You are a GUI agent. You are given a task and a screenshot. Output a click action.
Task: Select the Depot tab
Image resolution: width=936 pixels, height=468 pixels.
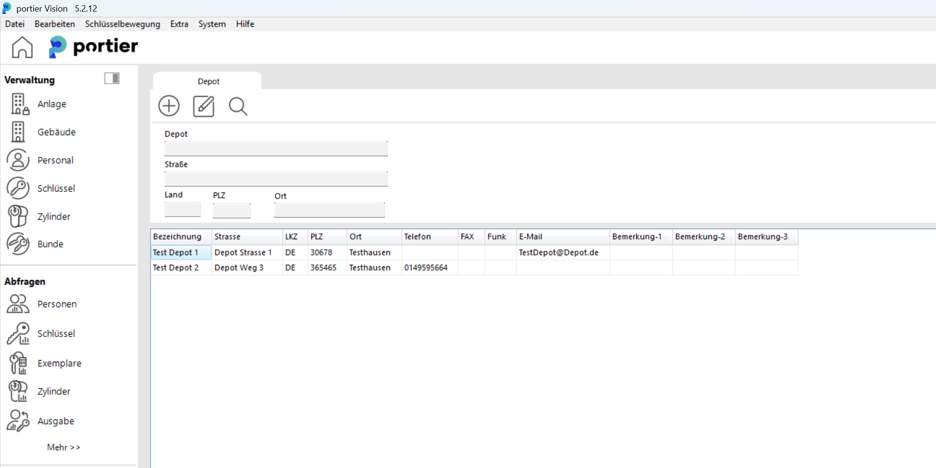tap(208, 81)
